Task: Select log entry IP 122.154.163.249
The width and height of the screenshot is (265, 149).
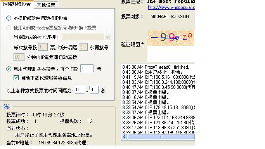Action: tap(158, 118)
